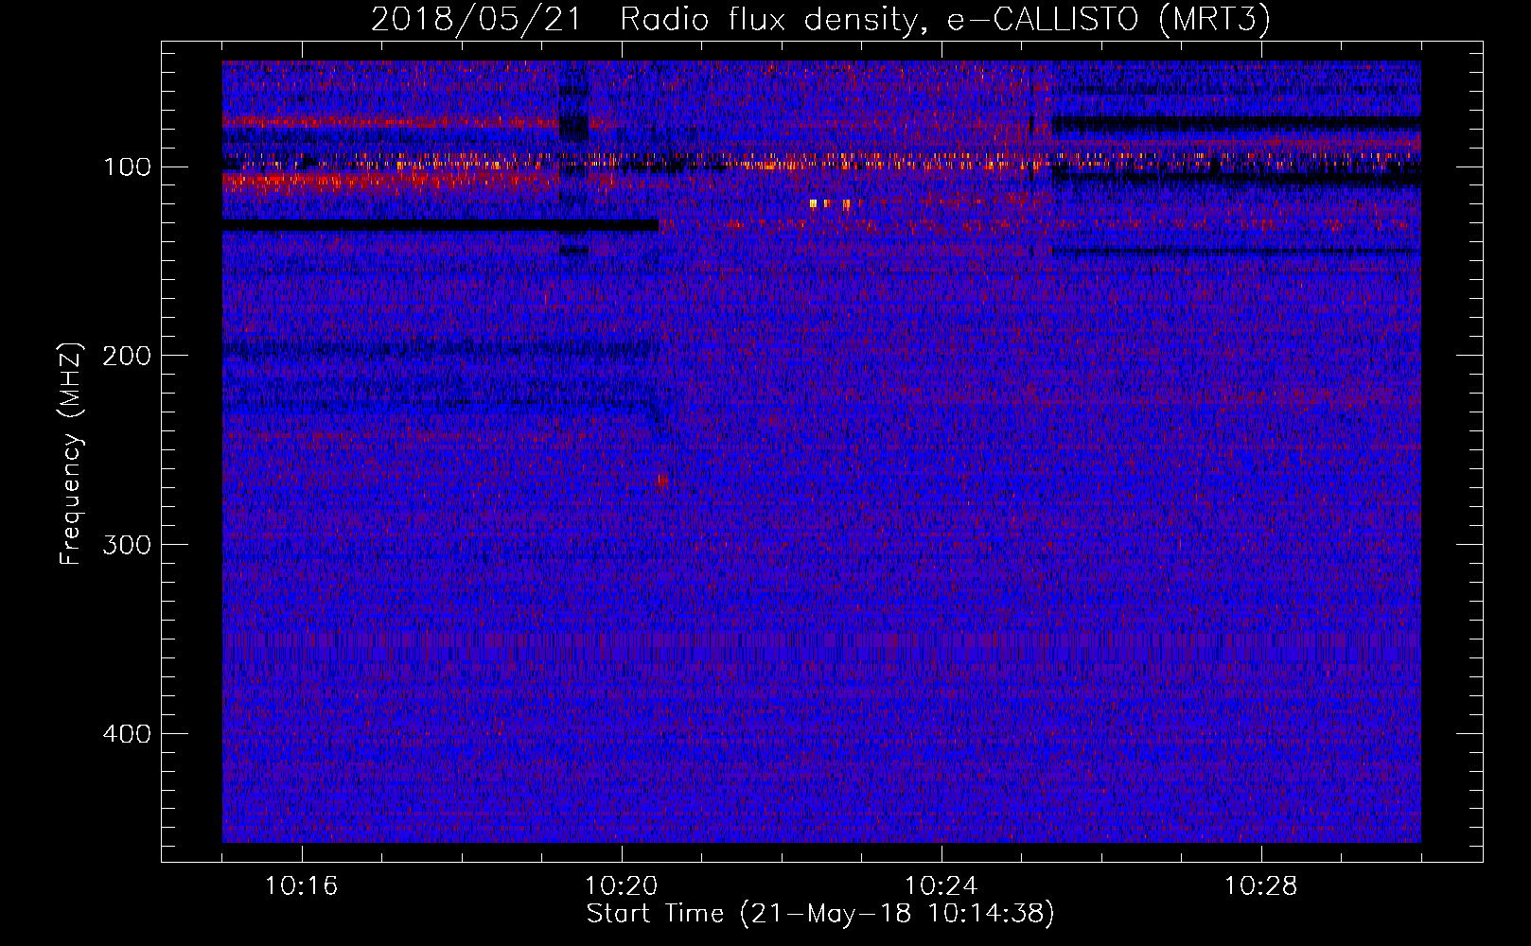Screen dimensions: 1531x946
Task: Click the 'Start Time (21-May-18 10:14:38)' label
Action: tap(820, 914)
